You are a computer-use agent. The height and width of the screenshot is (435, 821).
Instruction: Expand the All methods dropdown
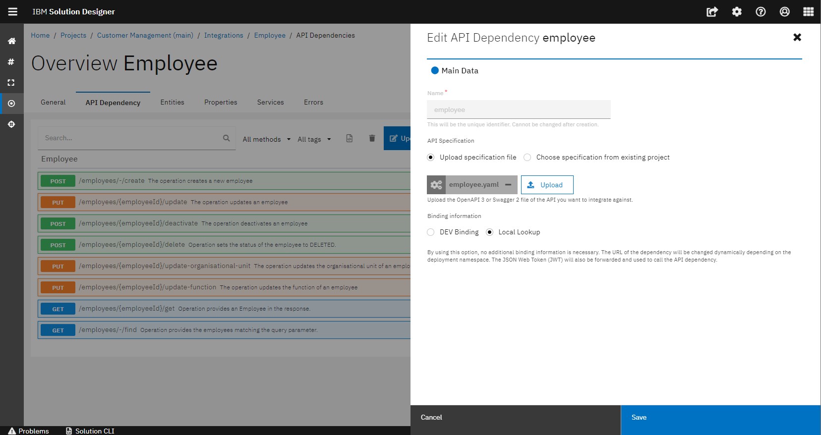pos(266,139)
